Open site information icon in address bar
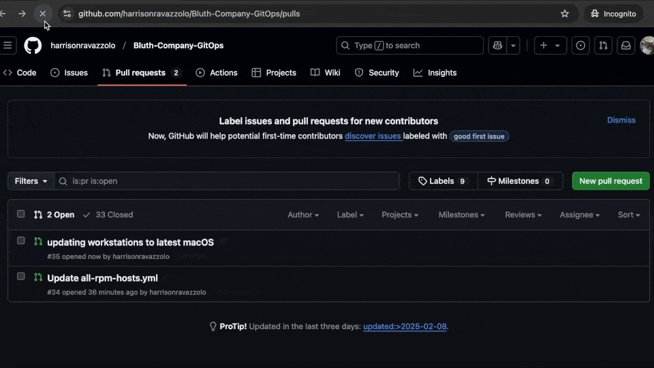 pos(67,14)
